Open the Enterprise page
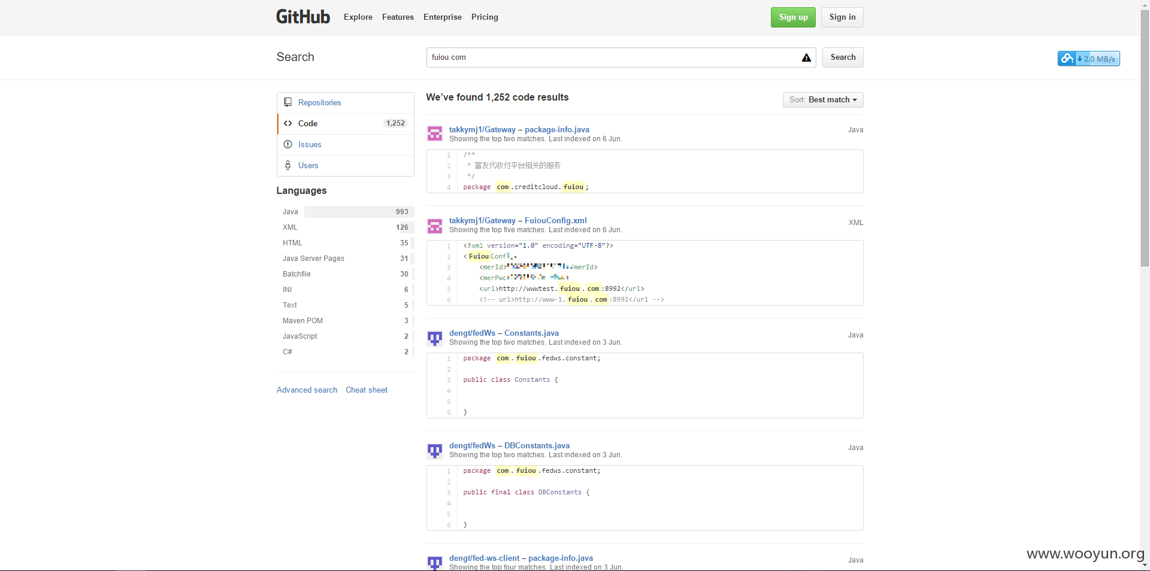 (x=443, y=17)
